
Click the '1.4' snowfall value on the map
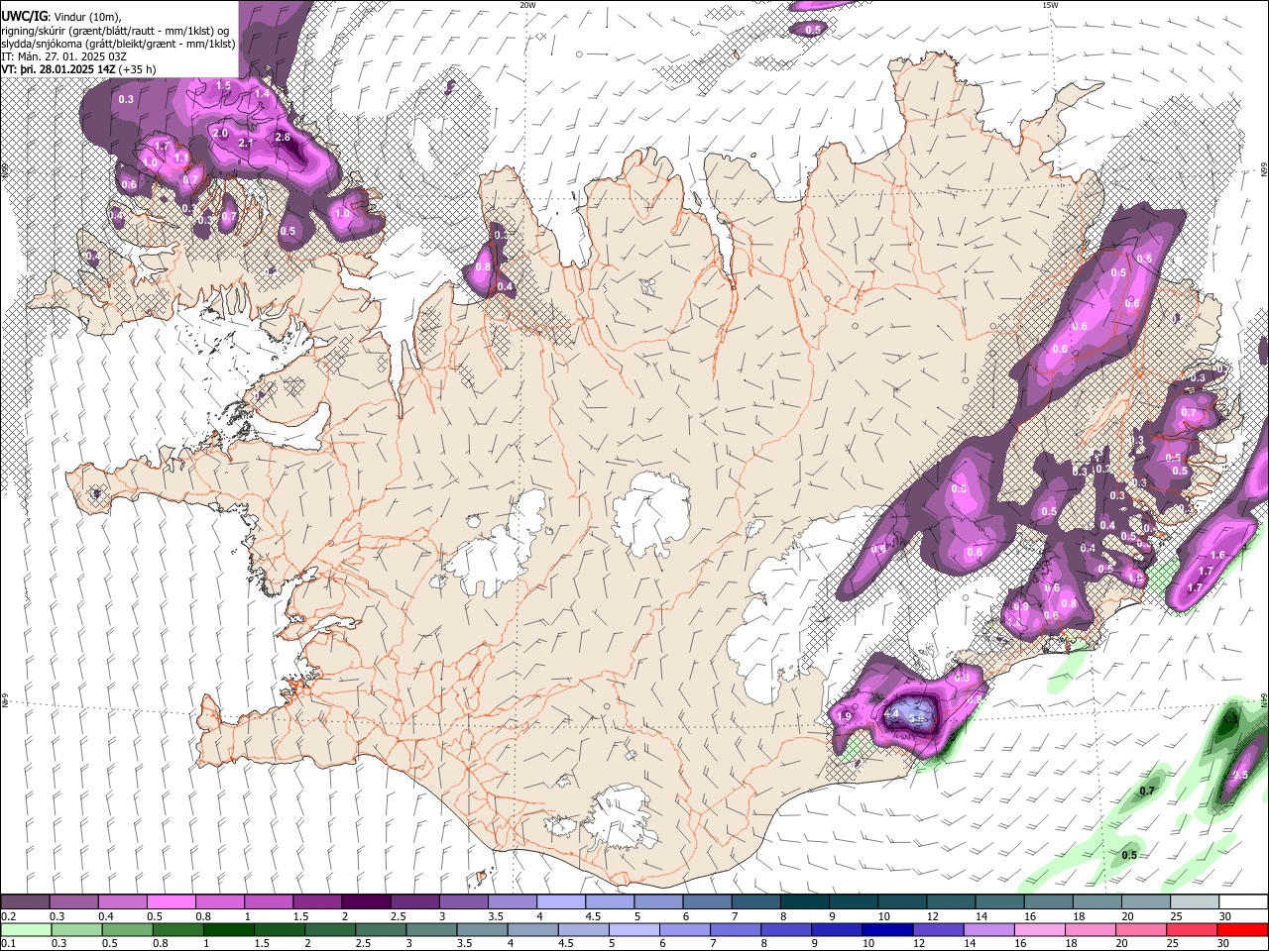click(x=262, y=93)
